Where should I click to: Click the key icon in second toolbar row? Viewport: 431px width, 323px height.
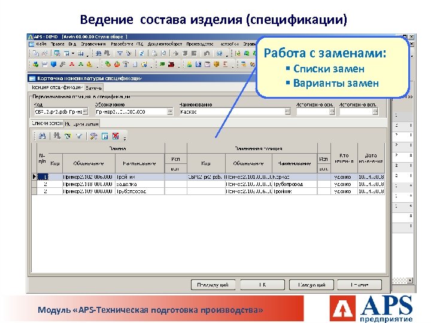tap(63, 64)
